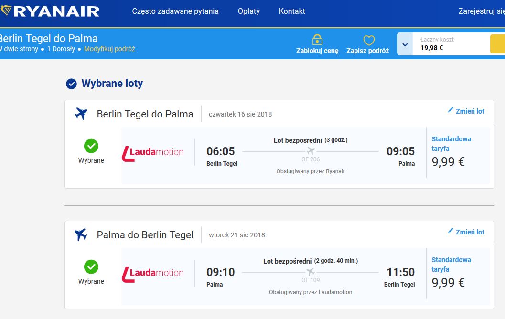Click the padlock Zablokuj cenę icon

click(317, 40)
